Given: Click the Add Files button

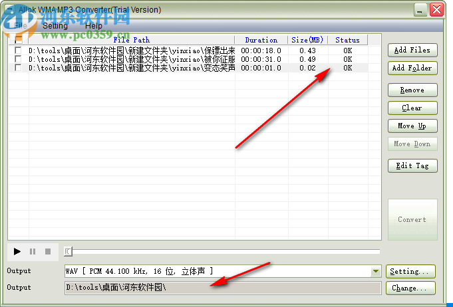Looking at the screenshot, I should [412, 51].
